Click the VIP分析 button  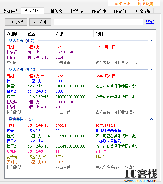pos(40,22)
